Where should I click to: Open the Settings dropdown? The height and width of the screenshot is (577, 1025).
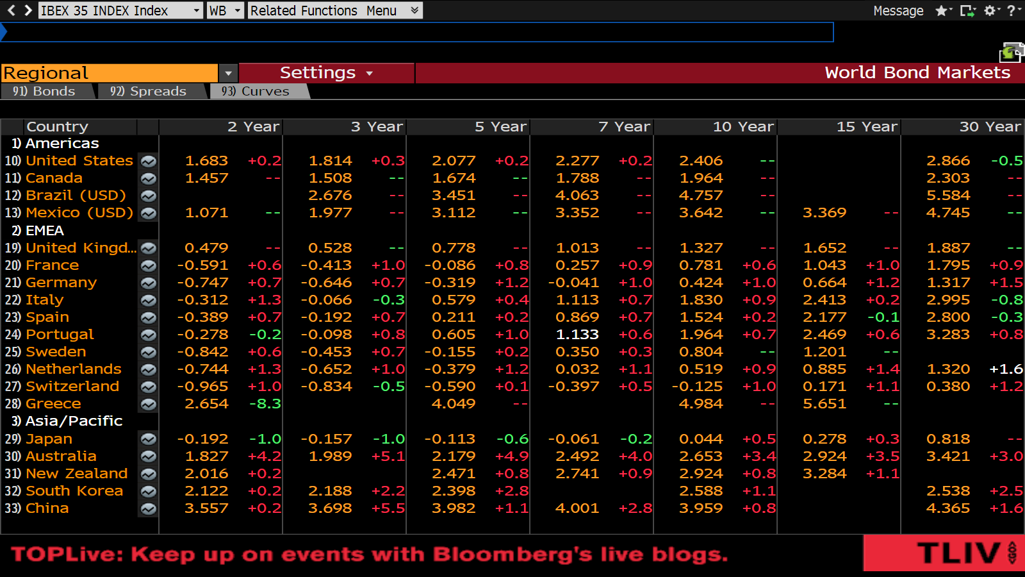point(326,73)
